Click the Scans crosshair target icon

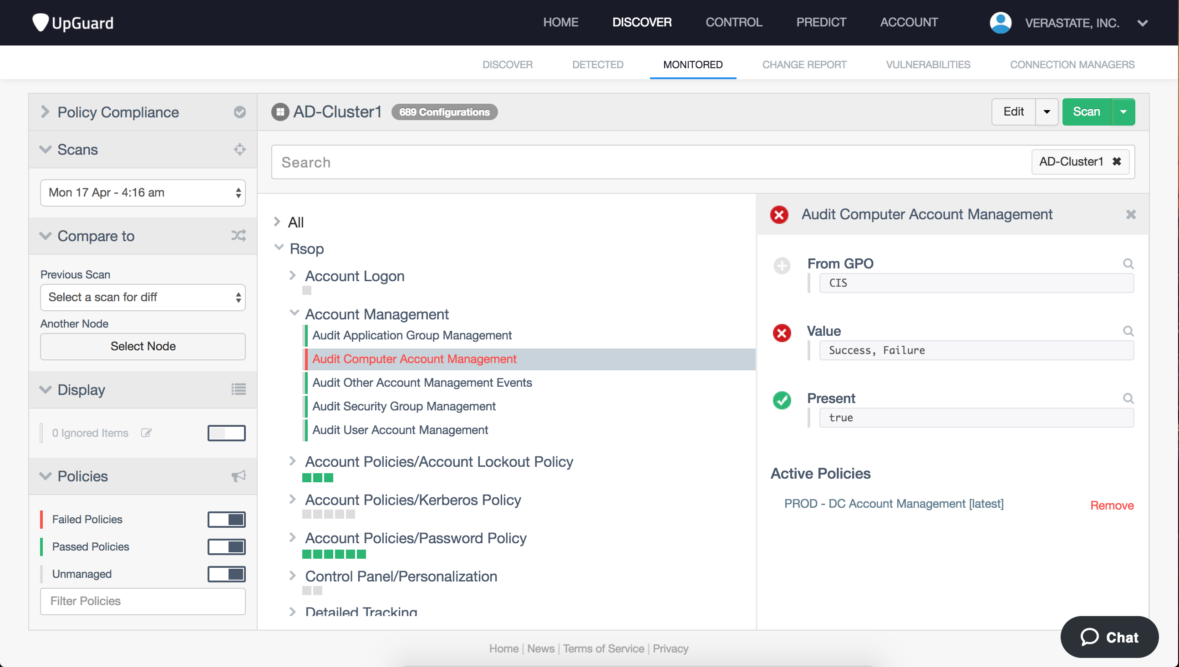point(239,149)
